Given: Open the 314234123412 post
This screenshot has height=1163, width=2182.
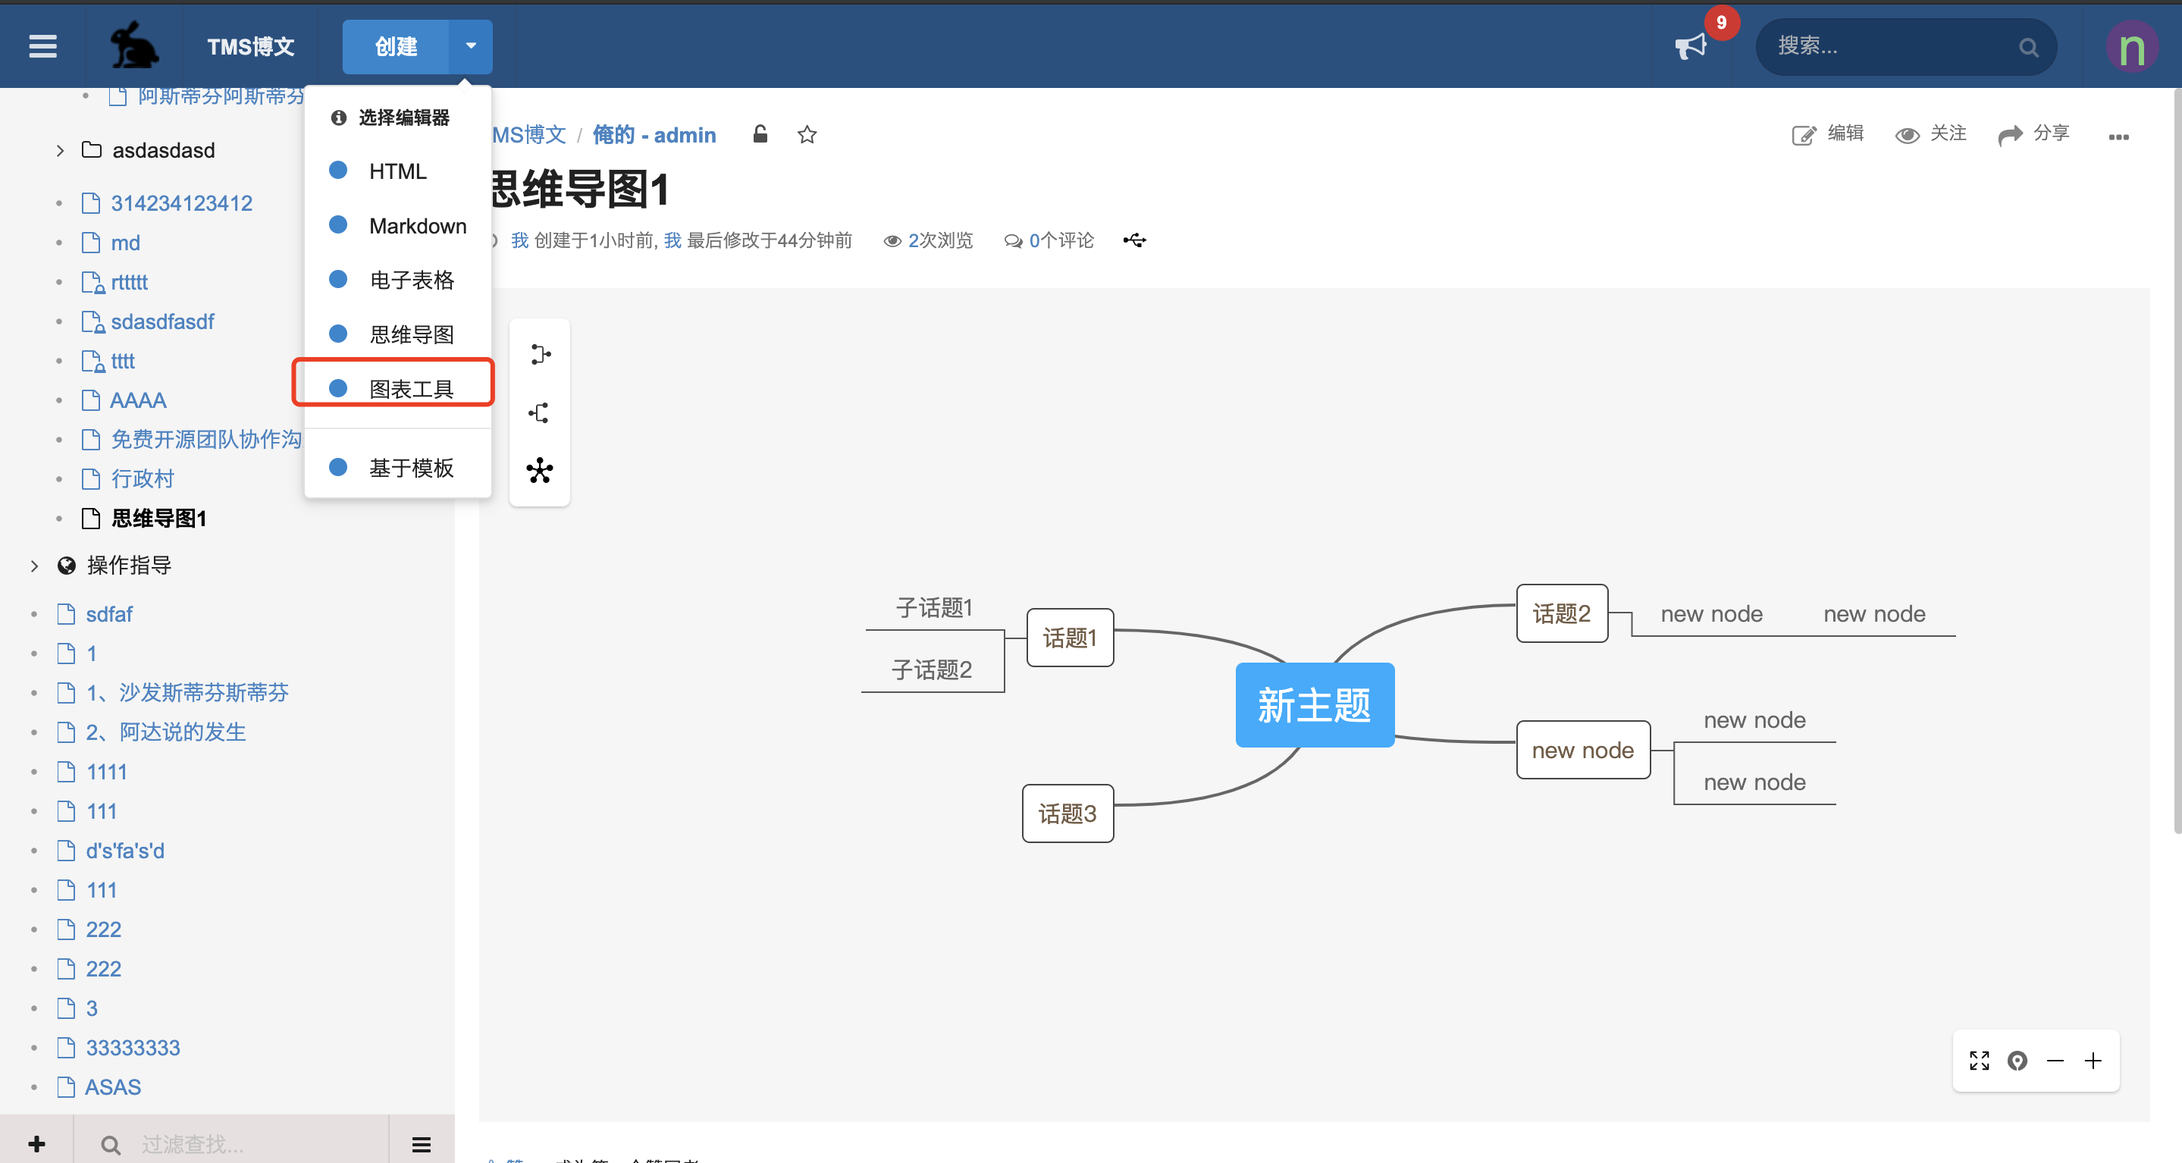Looking at the screenshot, I should (x=181, y=203).
